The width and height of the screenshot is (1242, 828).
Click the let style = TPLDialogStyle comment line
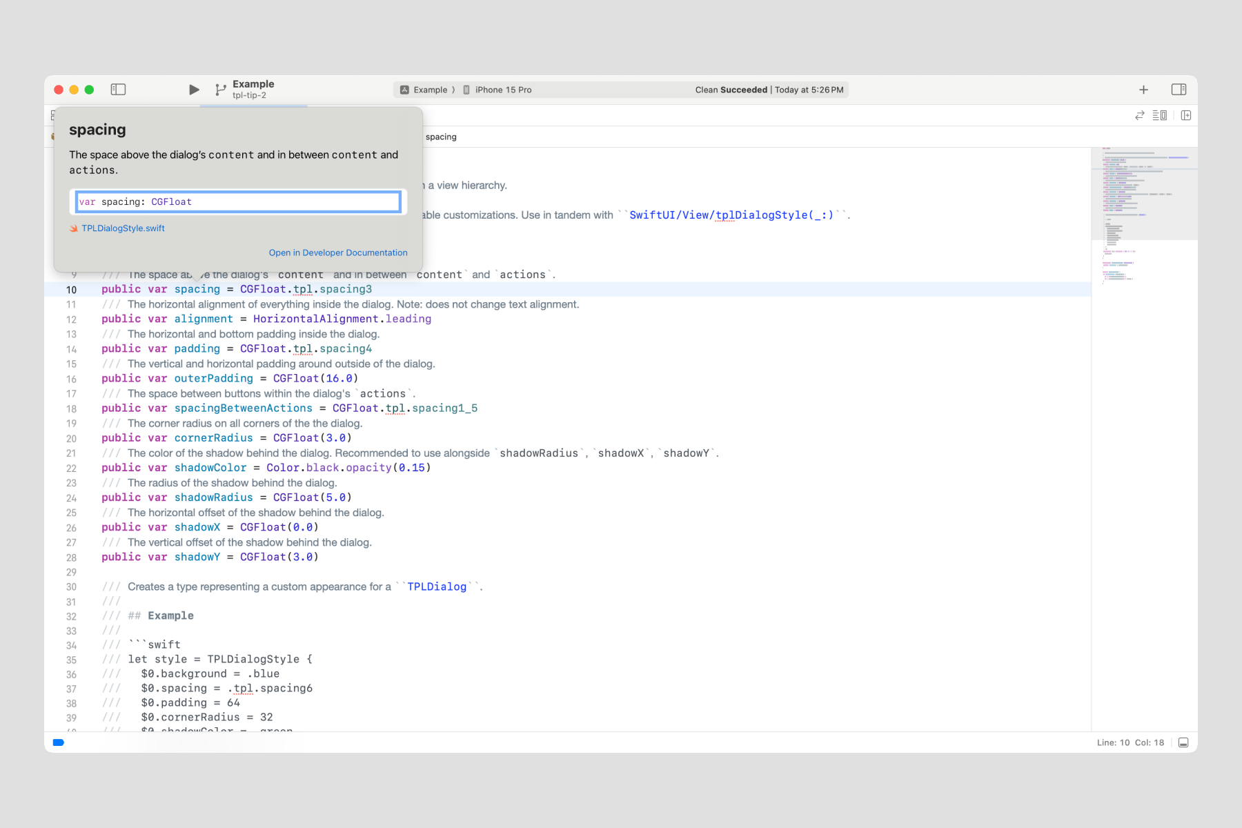pos(220,659)
